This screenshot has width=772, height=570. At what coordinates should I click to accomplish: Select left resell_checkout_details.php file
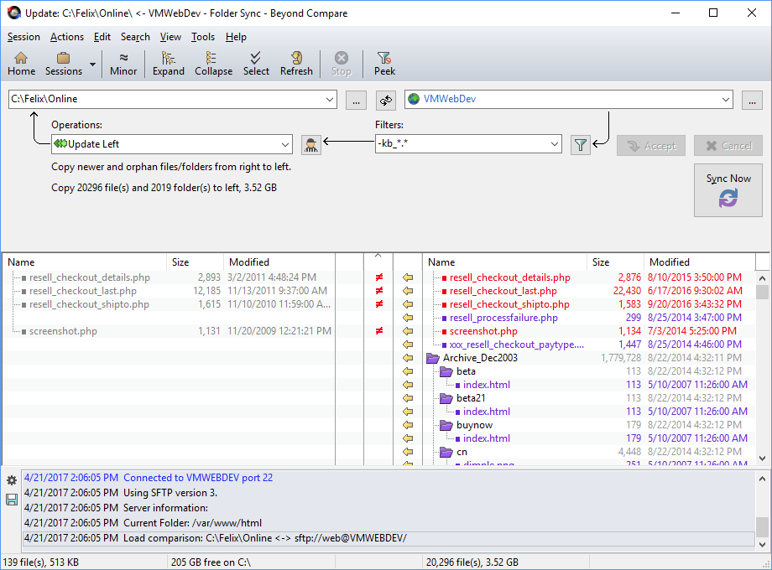coord(89,277)
